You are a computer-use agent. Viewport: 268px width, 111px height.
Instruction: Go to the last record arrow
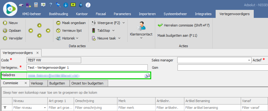click(48, 31)
